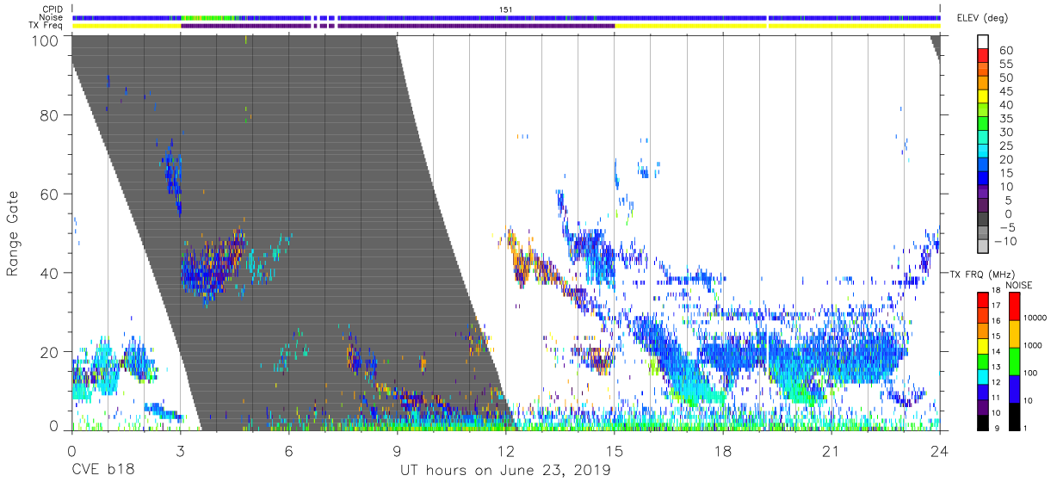Click the 40 tick on Range Gate axis
Image resolution: width=1057 pixels, height=488 pixels.
50,273
